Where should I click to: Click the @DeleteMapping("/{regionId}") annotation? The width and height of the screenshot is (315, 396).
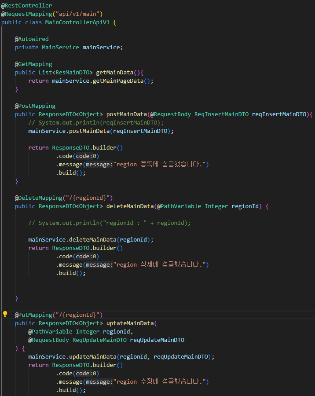click(x=64, y=198)
